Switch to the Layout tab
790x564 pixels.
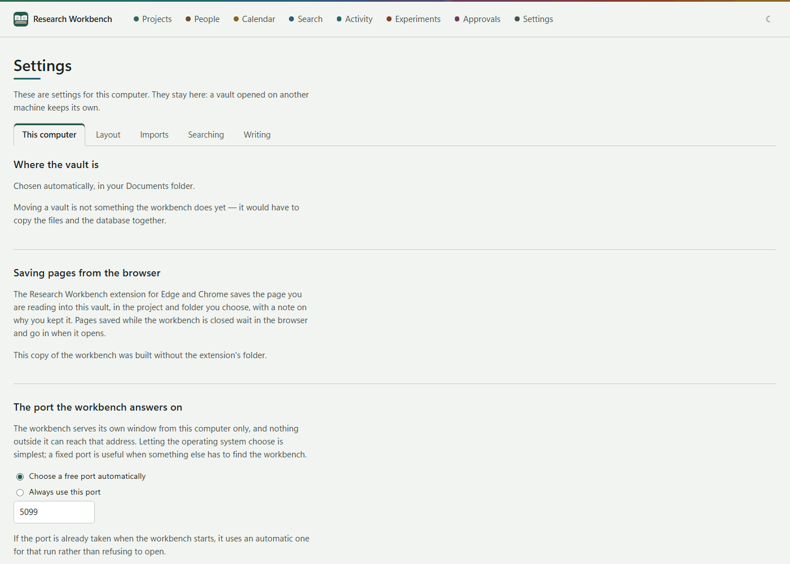tap(108, 135)
